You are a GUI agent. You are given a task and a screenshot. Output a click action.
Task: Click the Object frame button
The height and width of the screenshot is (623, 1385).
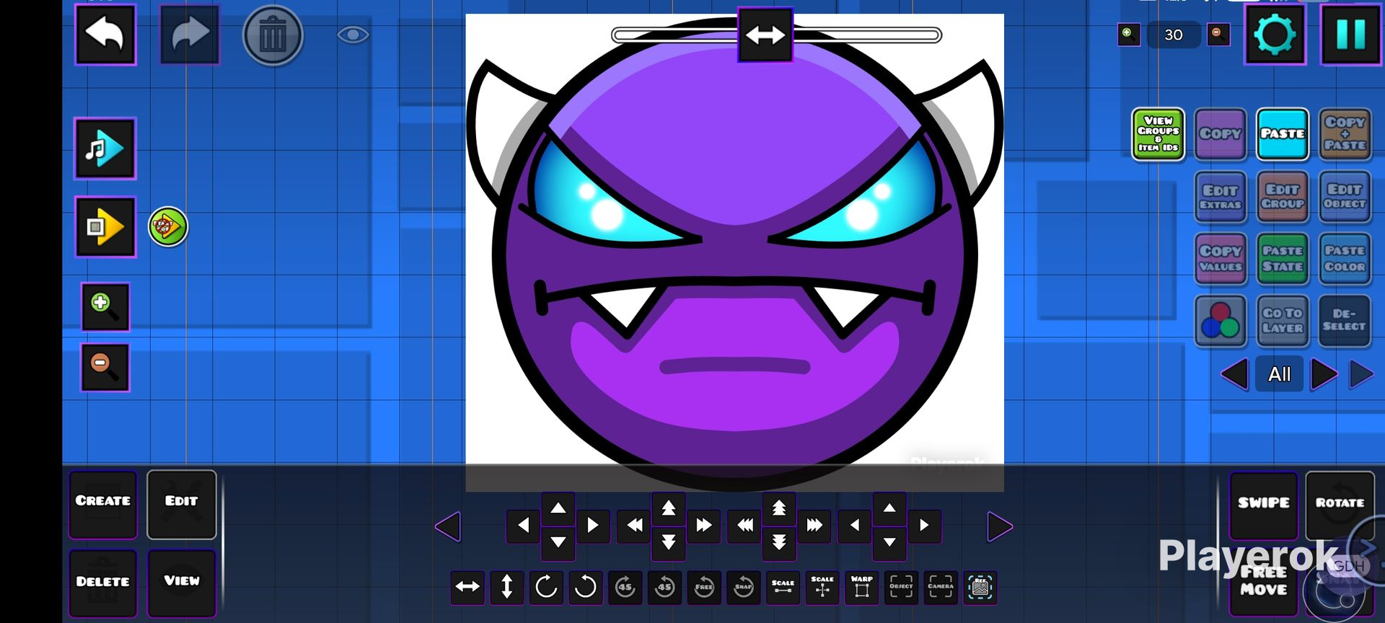tap(901, 587)
